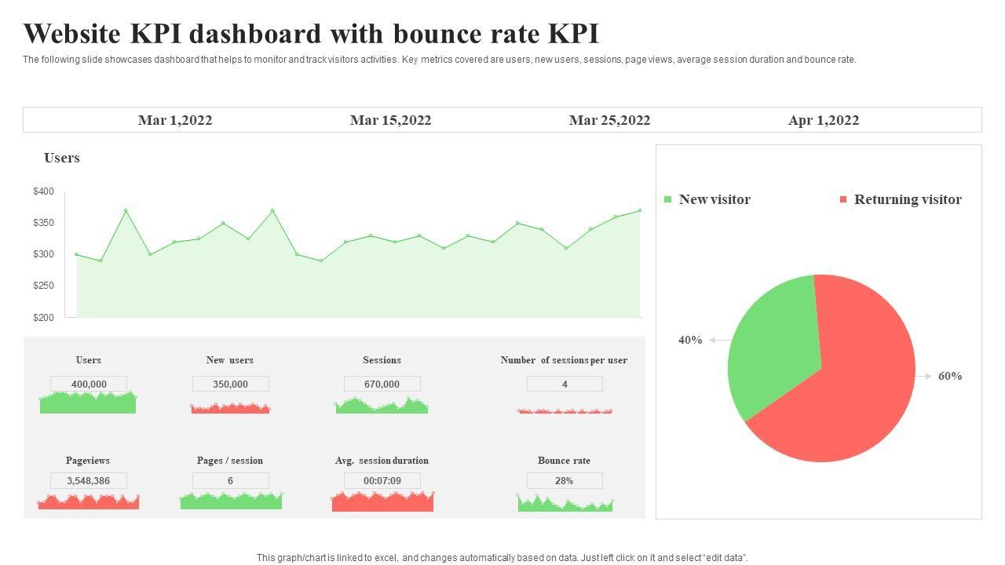
Task: Select the Pageviews value 3,548,386
Action: [88, 480]
